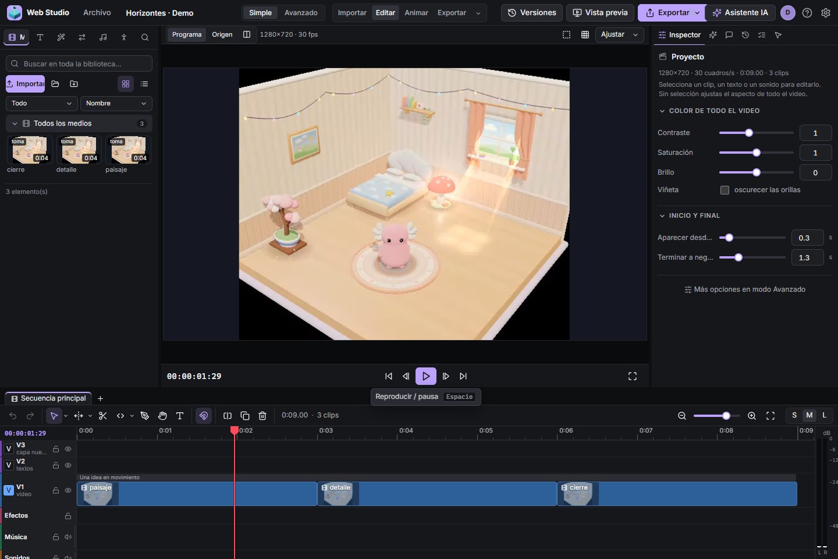This screenshot has width=838, height=559.
Task: Hide the V1 video track
Action: click(x=68, y=490)
